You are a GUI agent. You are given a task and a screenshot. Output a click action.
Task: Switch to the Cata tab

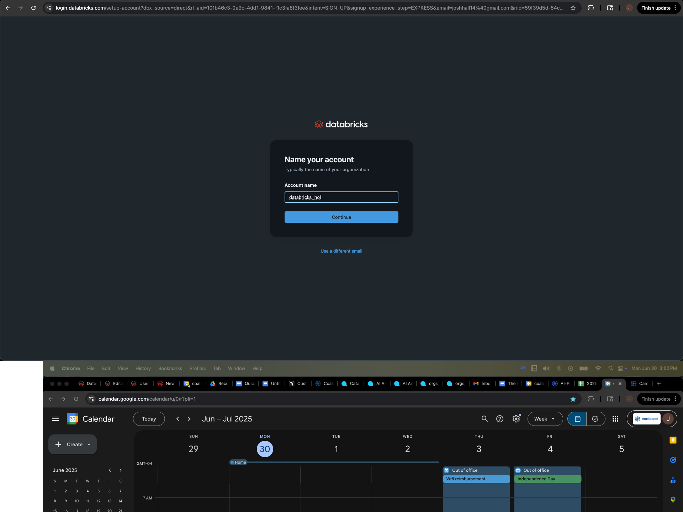351,383
